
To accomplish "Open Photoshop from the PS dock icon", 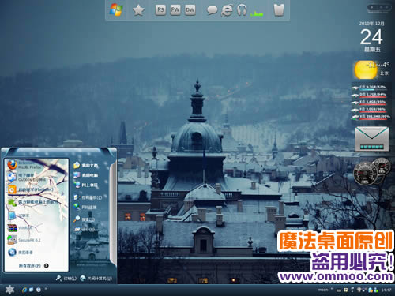I will coord(160,10).
